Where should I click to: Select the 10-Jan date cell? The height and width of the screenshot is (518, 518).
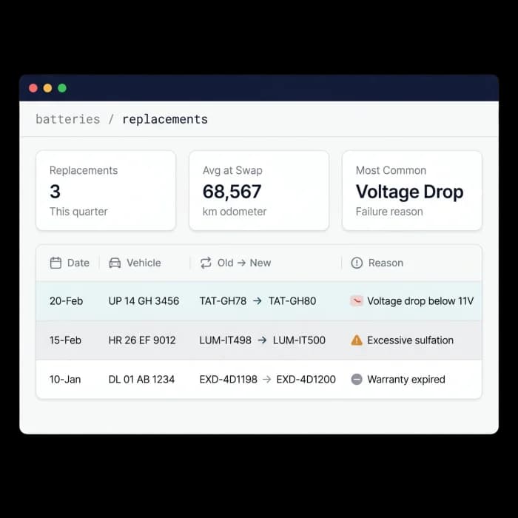65,379
